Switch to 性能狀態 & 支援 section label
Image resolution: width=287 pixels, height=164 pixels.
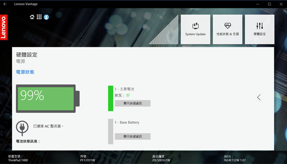pyautogui.click(x=228, y=34)
